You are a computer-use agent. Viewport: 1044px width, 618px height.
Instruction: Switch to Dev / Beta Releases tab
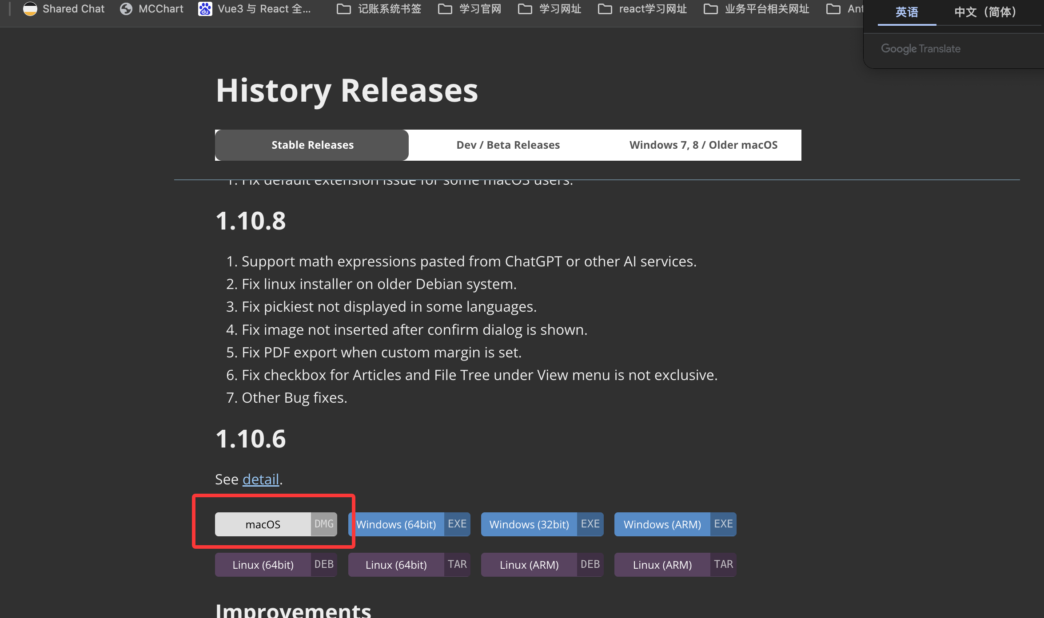[x=508, y=145]
